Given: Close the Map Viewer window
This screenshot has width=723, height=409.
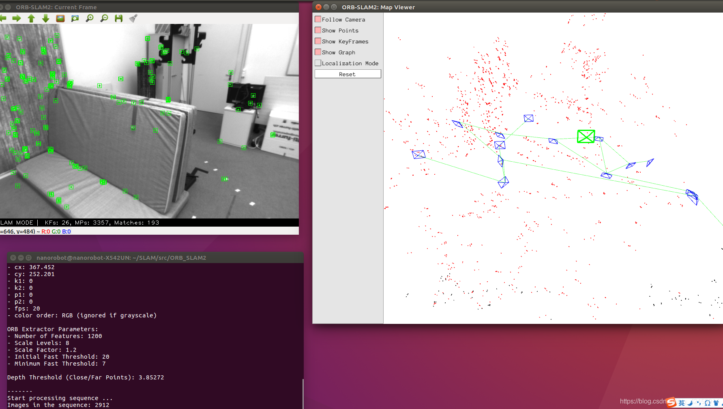Looking at the screenshot, I should 319,7.
